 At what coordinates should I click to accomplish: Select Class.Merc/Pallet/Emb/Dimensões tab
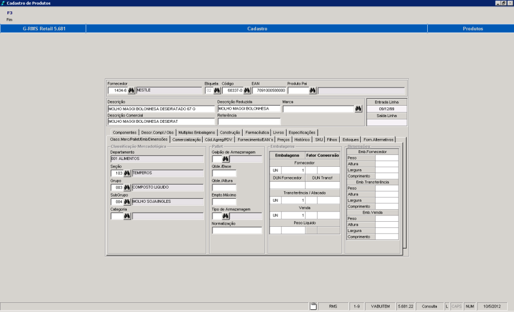[x=139, y=139]
